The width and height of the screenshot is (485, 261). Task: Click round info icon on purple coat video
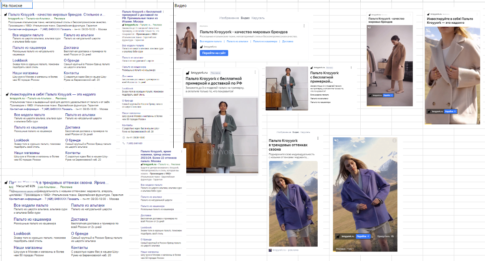point(394,140)
